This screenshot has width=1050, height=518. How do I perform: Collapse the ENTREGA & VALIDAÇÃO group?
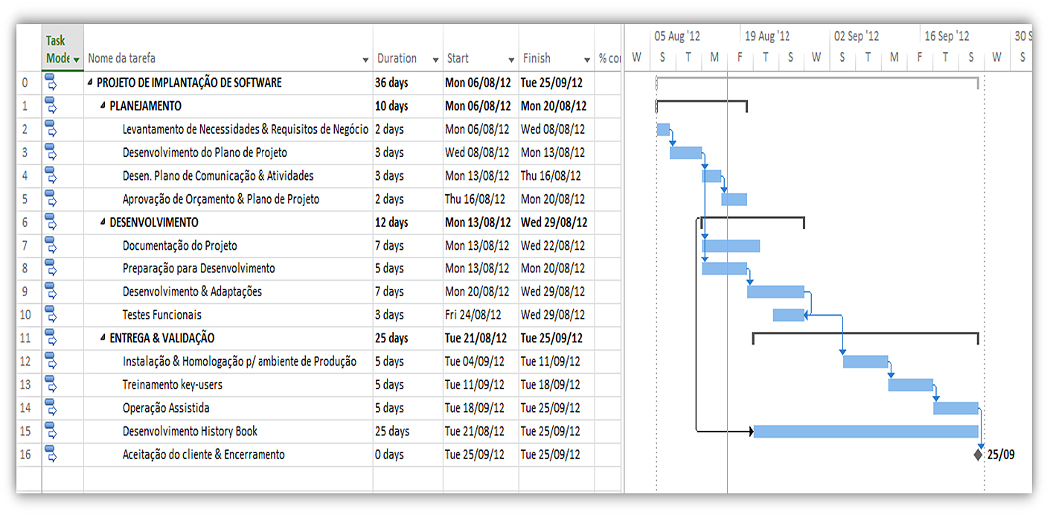point(103,339)
